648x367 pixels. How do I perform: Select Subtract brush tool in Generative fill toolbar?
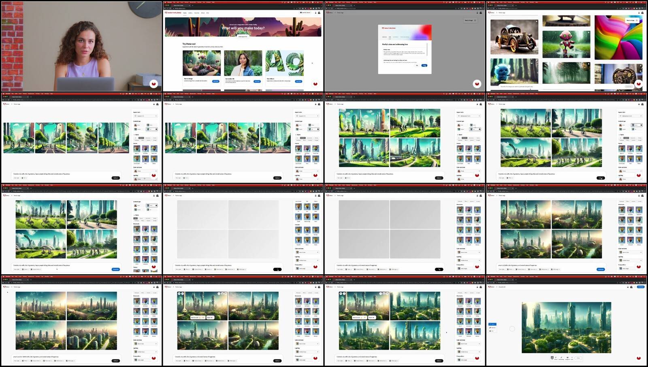[x=556, y=357]
